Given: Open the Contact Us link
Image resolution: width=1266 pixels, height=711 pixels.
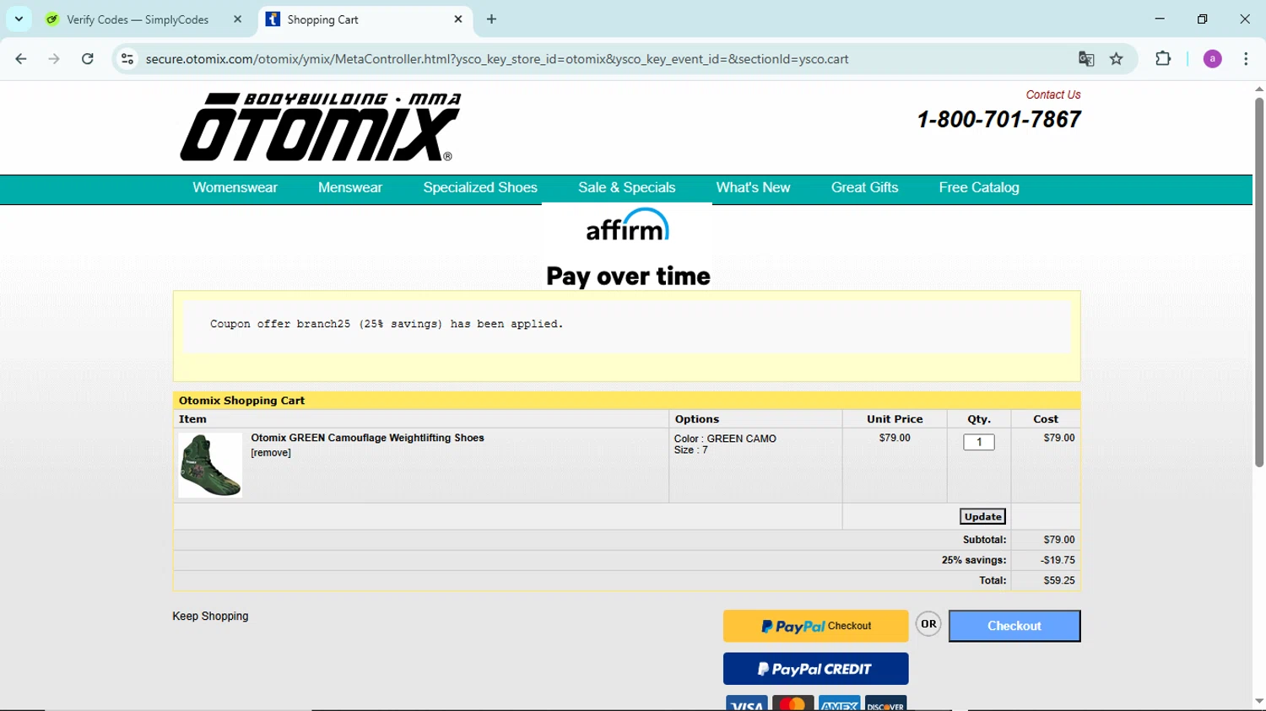Looking at the screenshot, I should pos(1052,94).
